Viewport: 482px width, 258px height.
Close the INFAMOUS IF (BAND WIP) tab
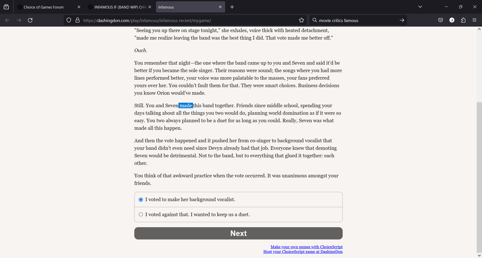[150, 7]
